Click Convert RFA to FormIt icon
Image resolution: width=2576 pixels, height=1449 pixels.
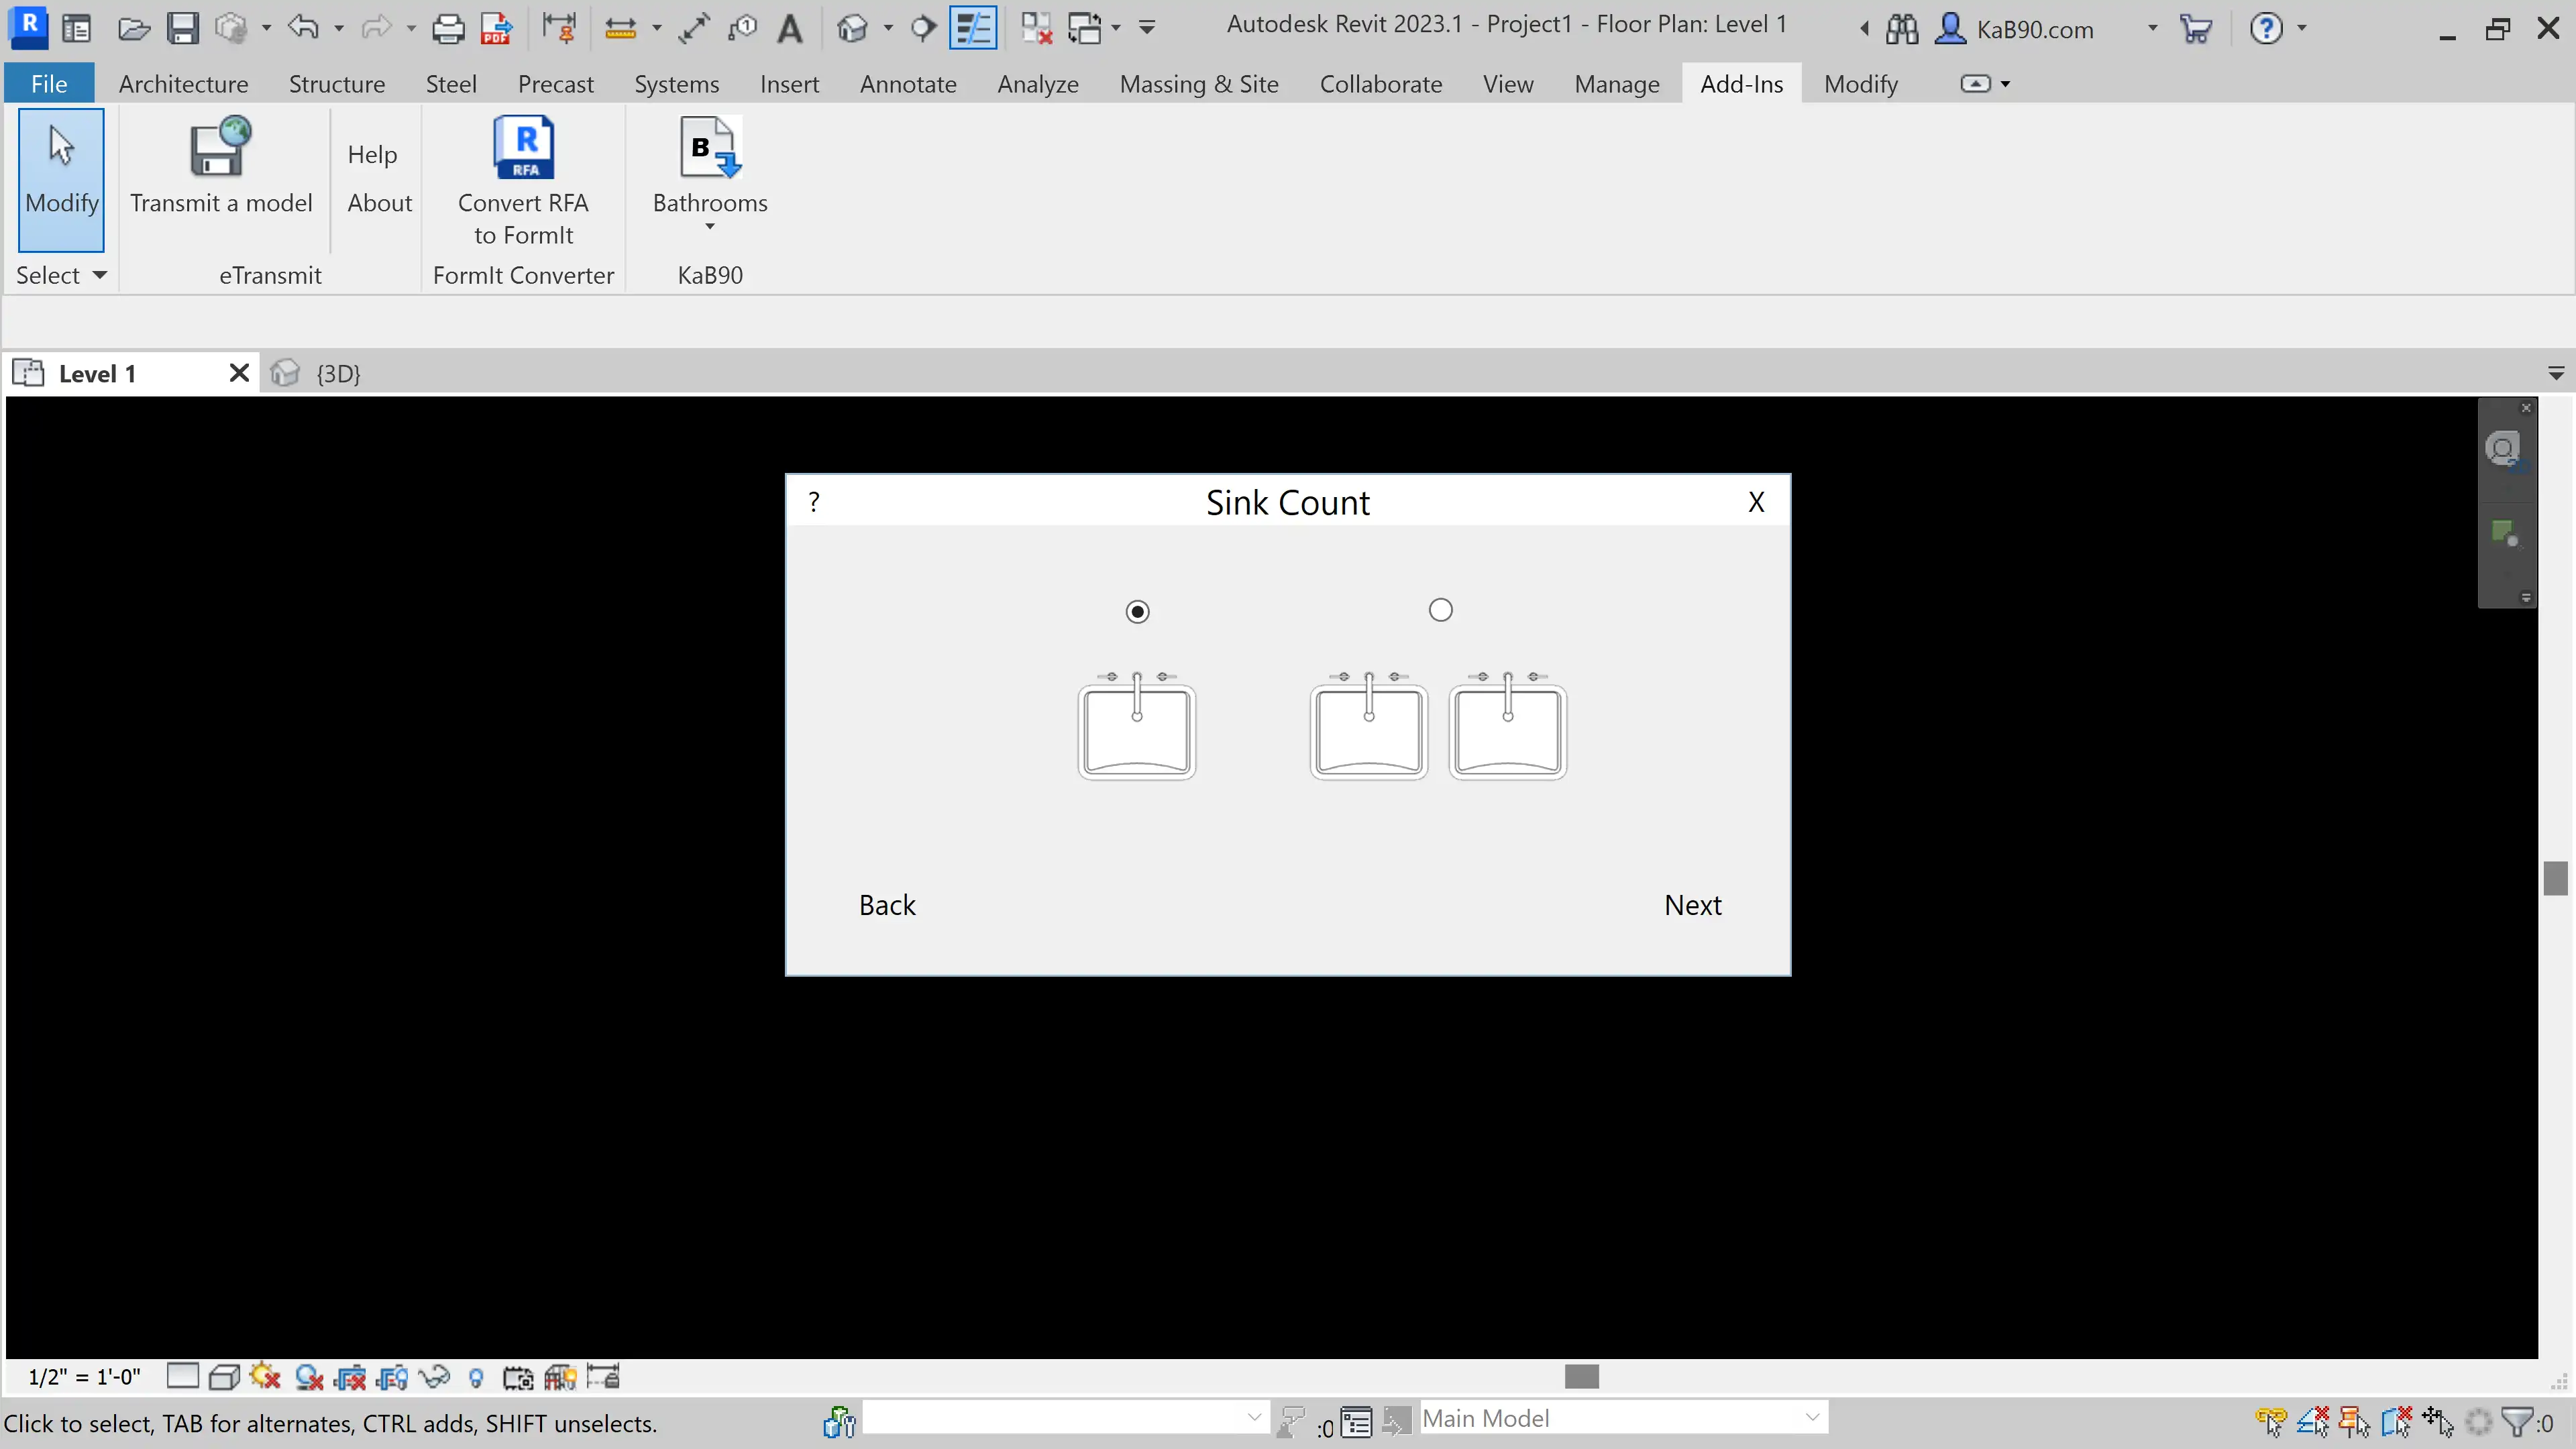click(523, 147)
